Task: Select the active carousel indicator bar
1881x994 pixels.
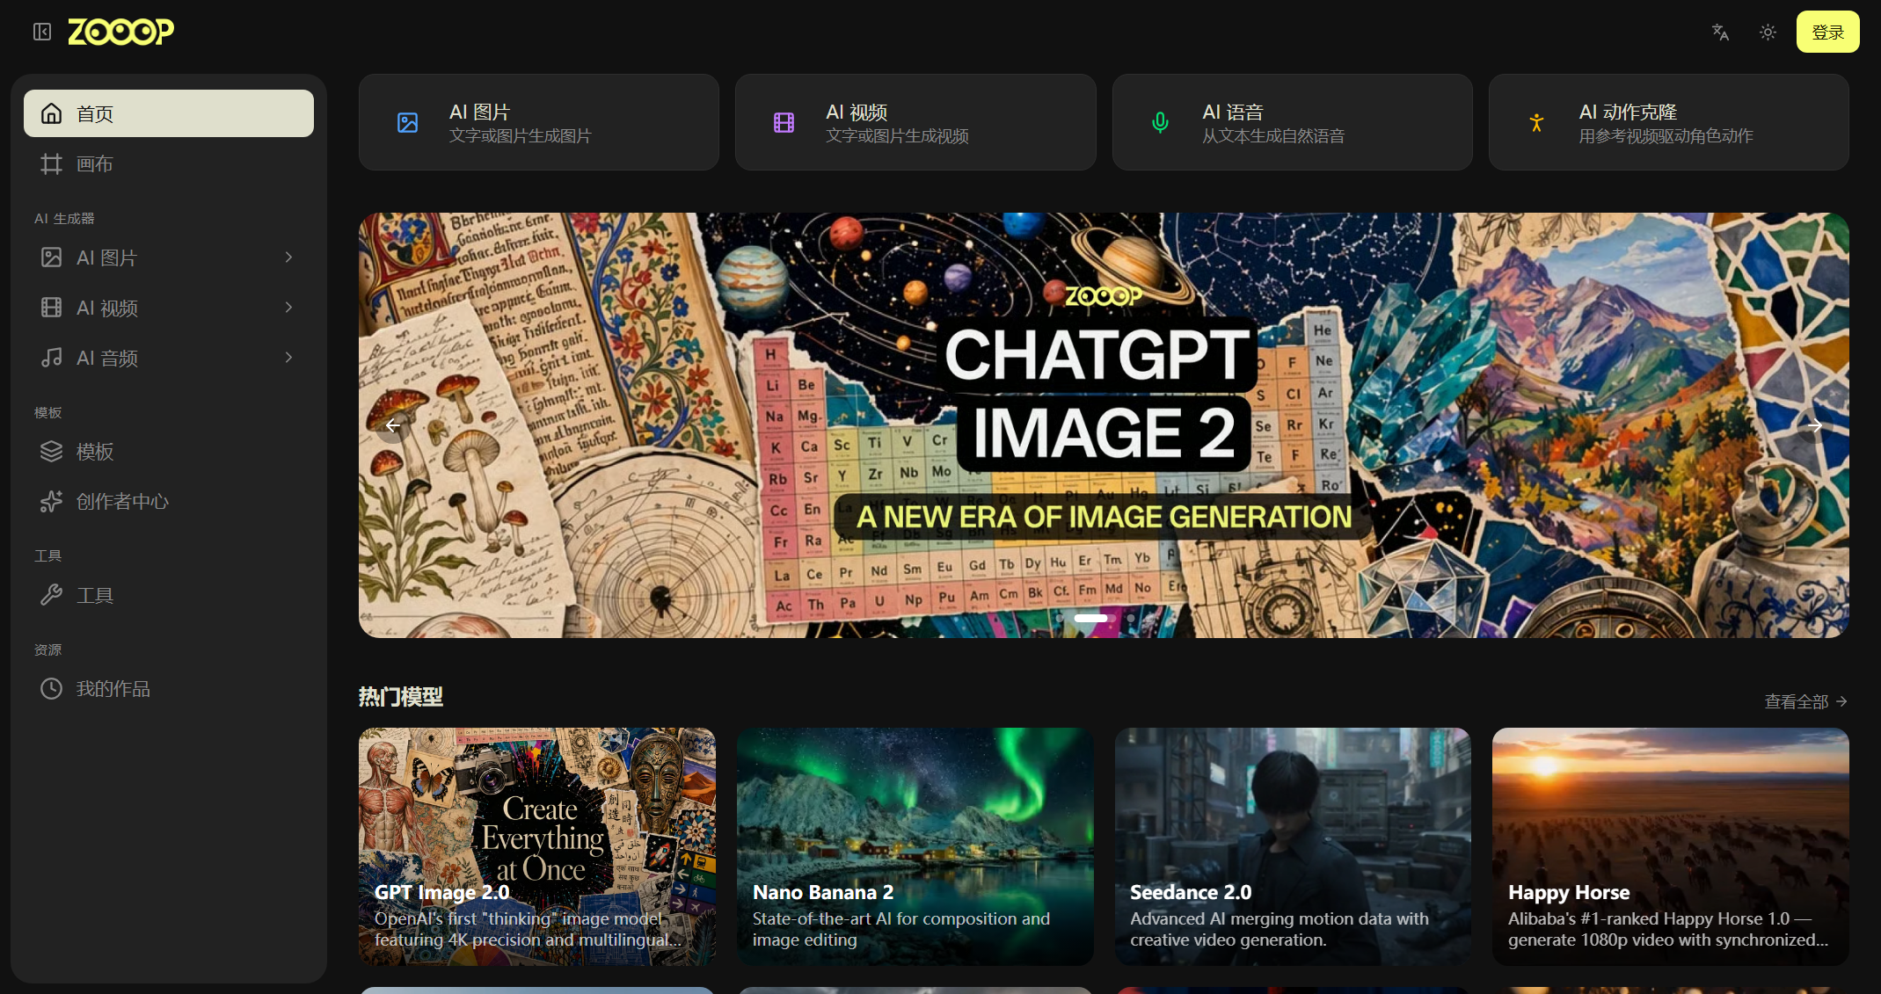Action: point(1090,618)
